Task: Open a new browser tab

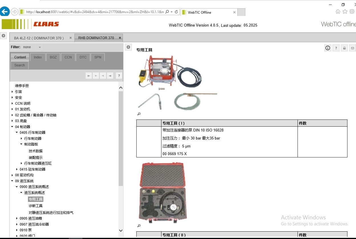Action: point(241,12)
